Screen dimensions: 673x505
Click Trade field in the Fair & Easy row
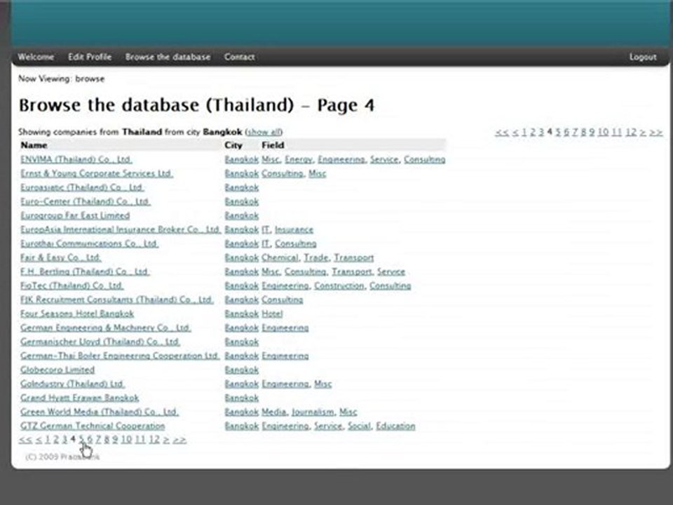316,257
